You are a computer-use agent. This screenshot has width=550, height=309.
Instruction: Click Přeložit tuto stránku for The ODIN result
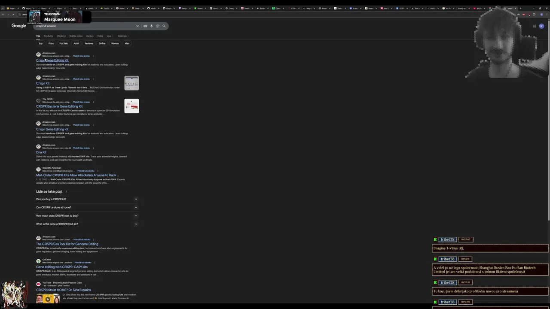point(81,102)
